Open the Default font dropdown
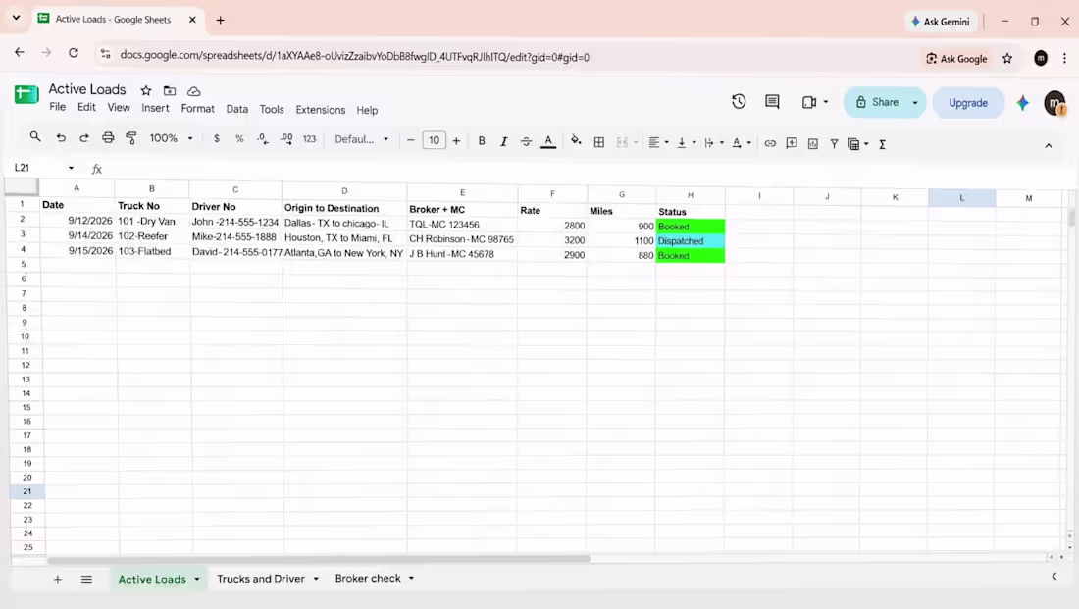The height and width of the screenshot is (609, 1079). click(x=361, y=139)
